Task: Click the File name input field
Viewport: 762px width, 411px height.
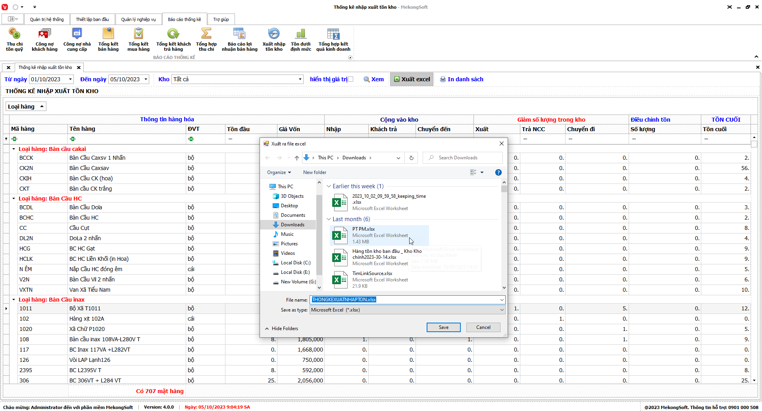Action: coord(405,300)
